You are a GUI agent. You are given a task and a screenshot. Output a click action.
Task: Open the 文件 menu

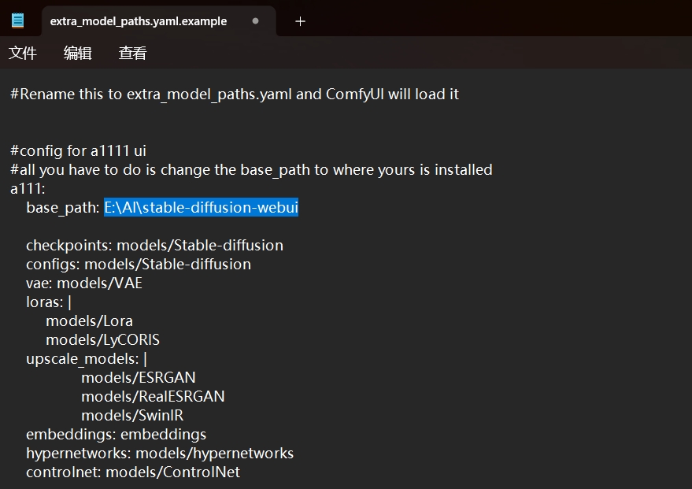click(x=23, y=54)
